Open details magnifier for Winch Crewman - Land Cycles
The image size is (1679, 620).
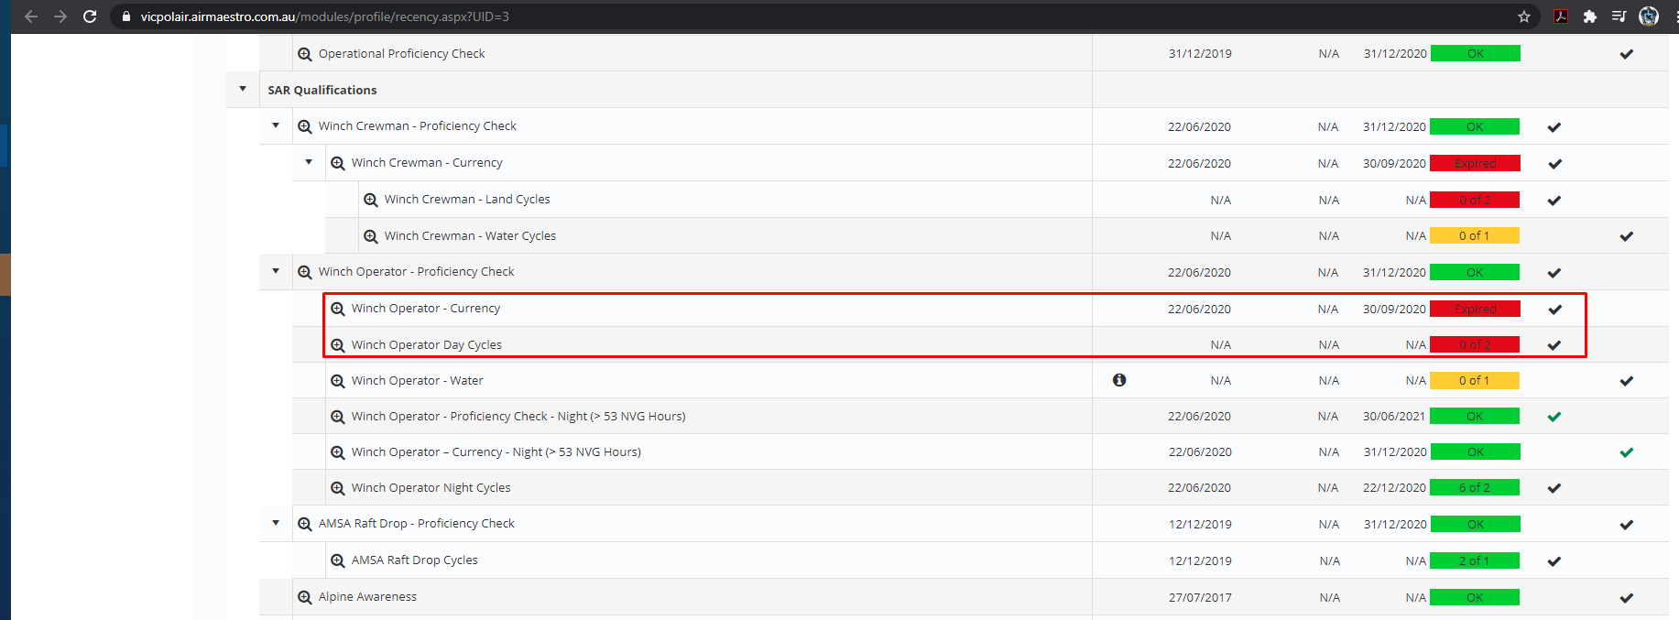click(371, 200)
